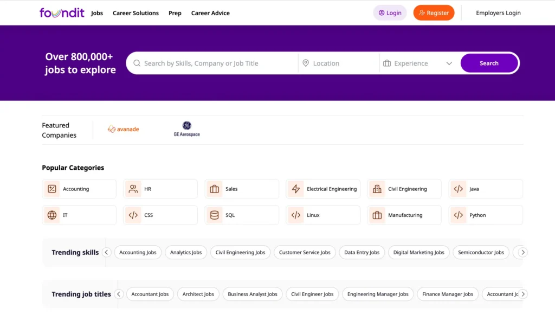
Task: Click the Python code icon
Action: [x=459, y=215]
